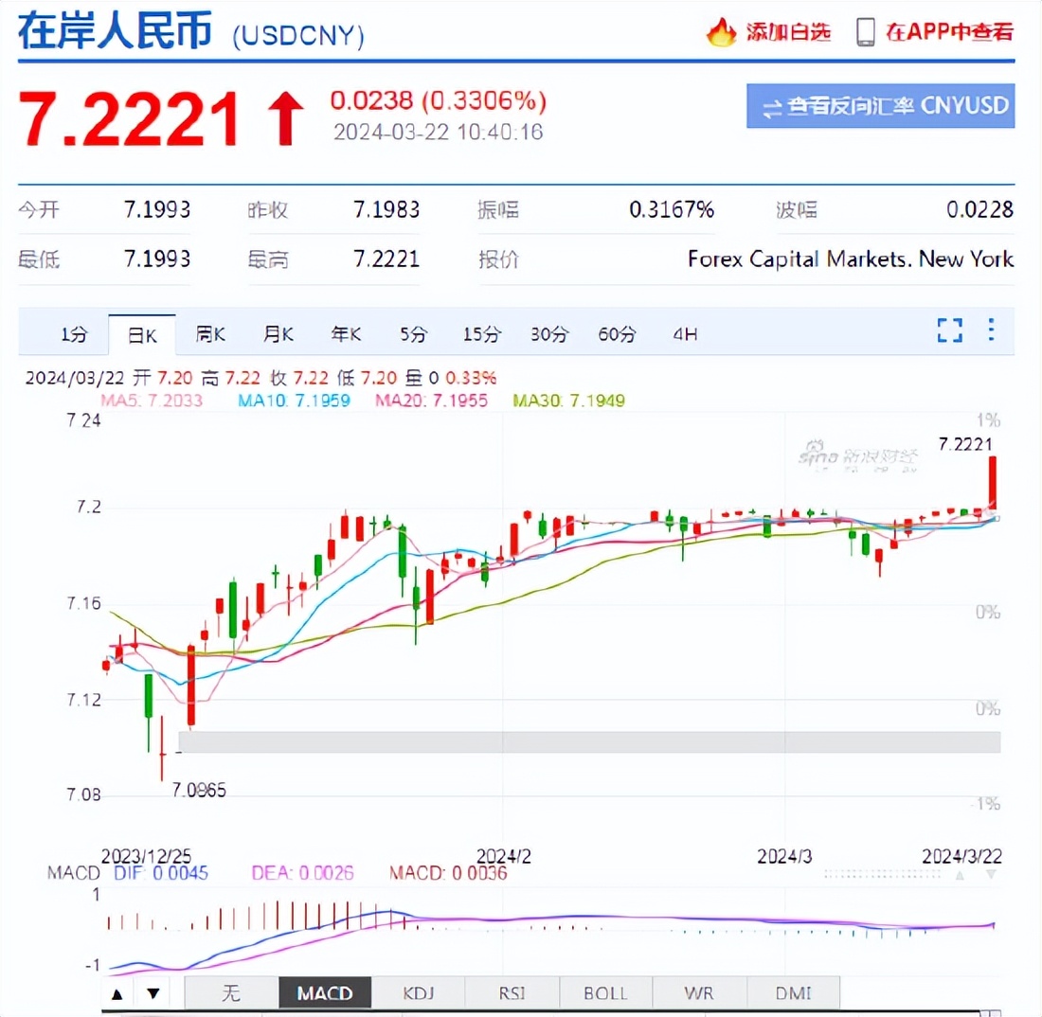This screenshot has width=1042, height=1017.
Task: Enable the WR indicator
Action: coord(698,992)
